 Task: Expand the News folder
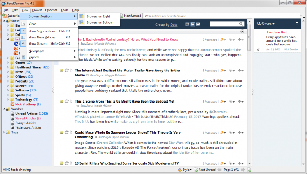click(8, 72)
